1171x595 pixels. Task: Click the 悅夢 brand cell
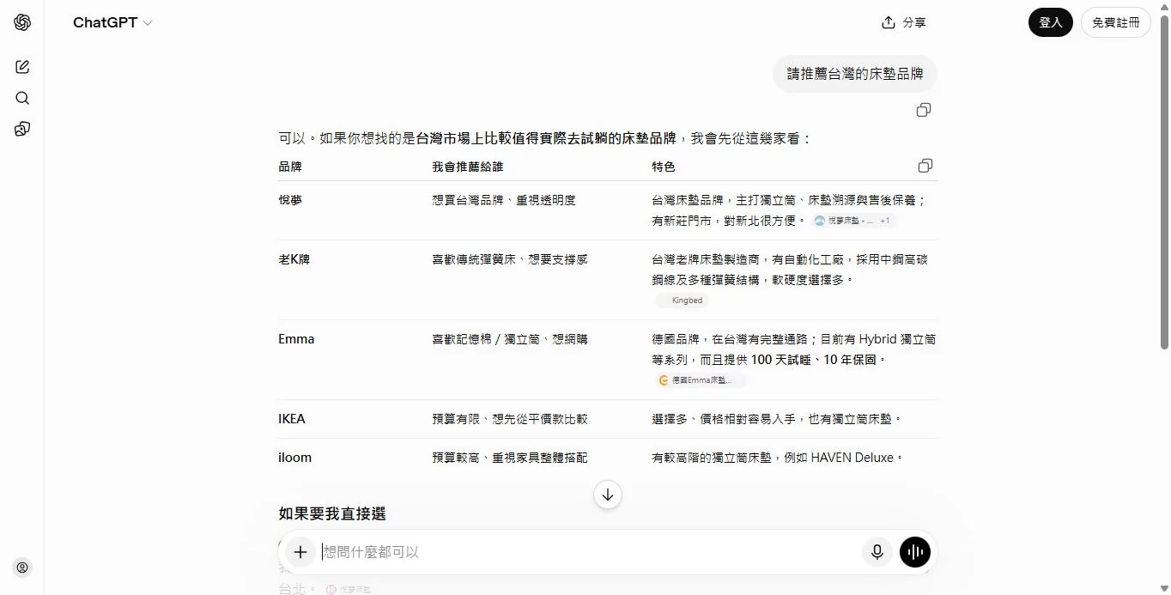point(290,200)
